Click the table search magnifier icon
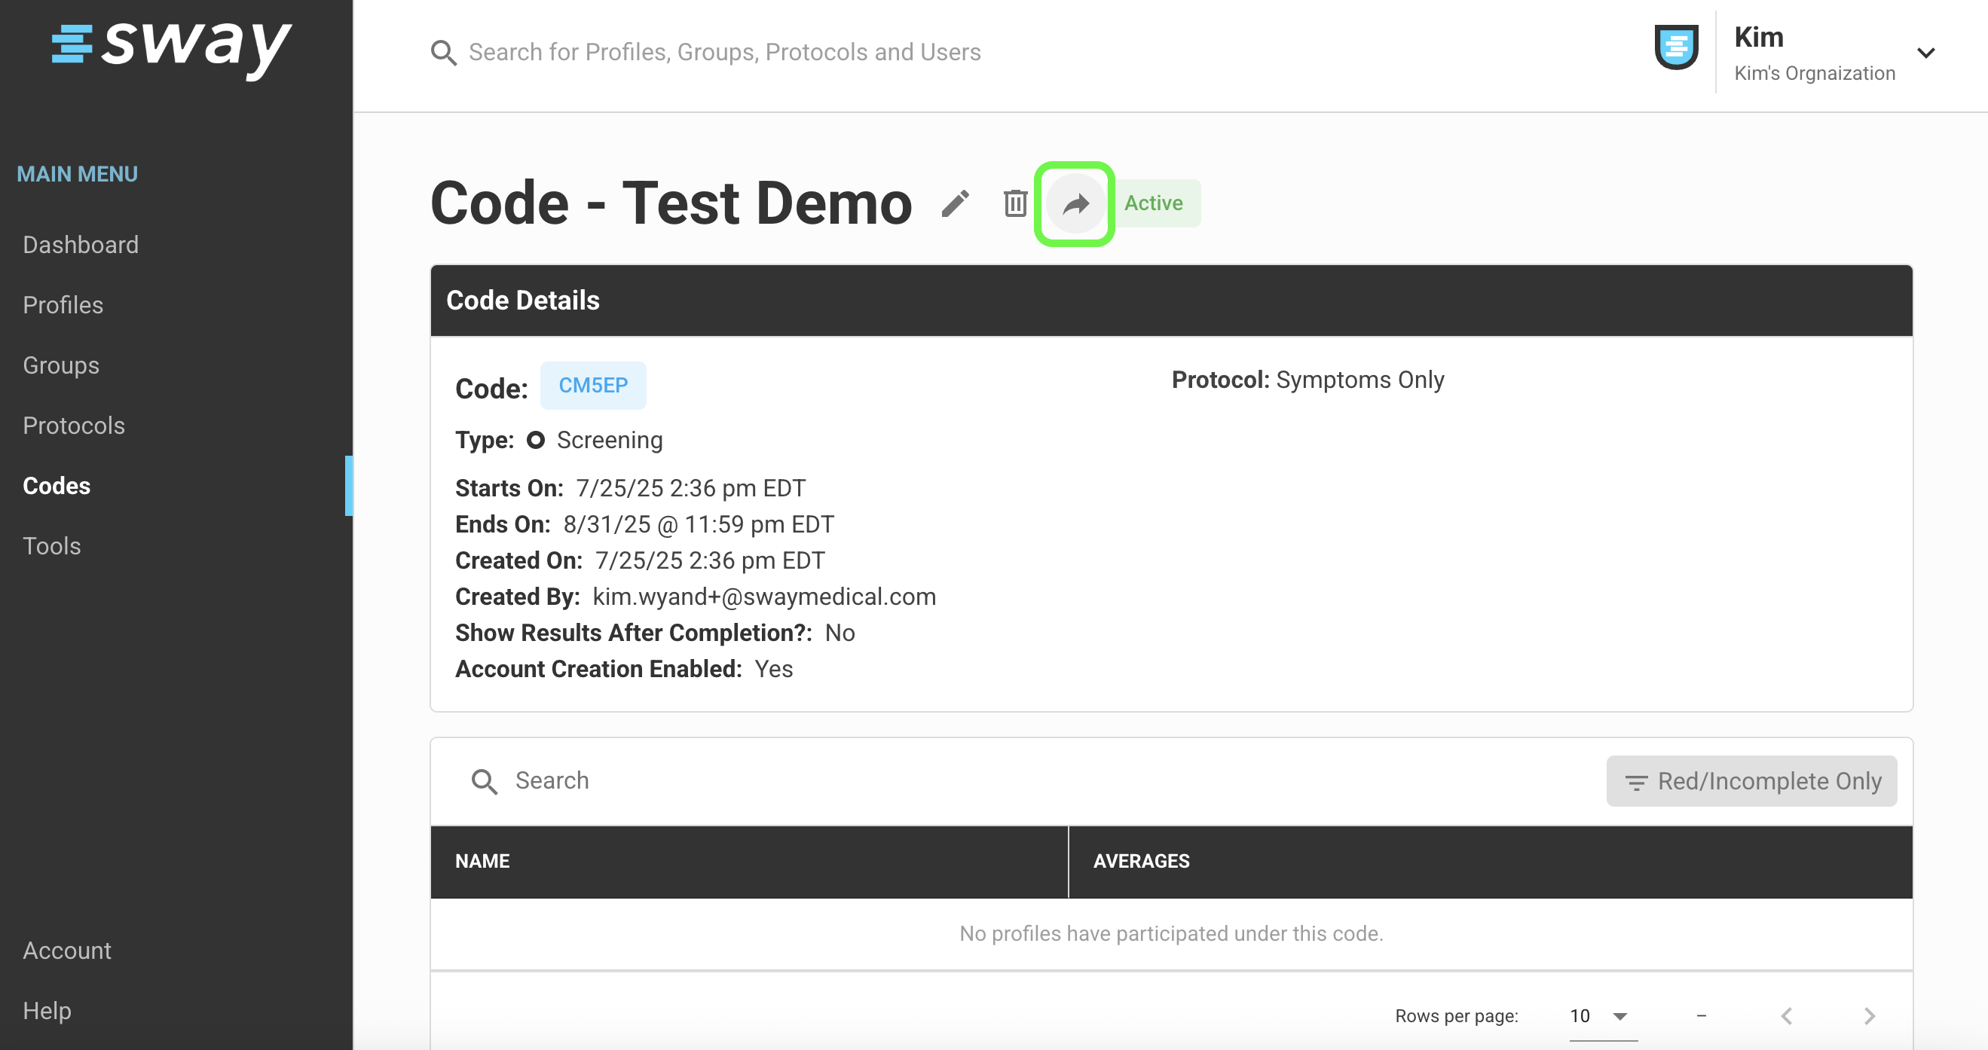The image size is (1988, 1050). tap(485, 782)
